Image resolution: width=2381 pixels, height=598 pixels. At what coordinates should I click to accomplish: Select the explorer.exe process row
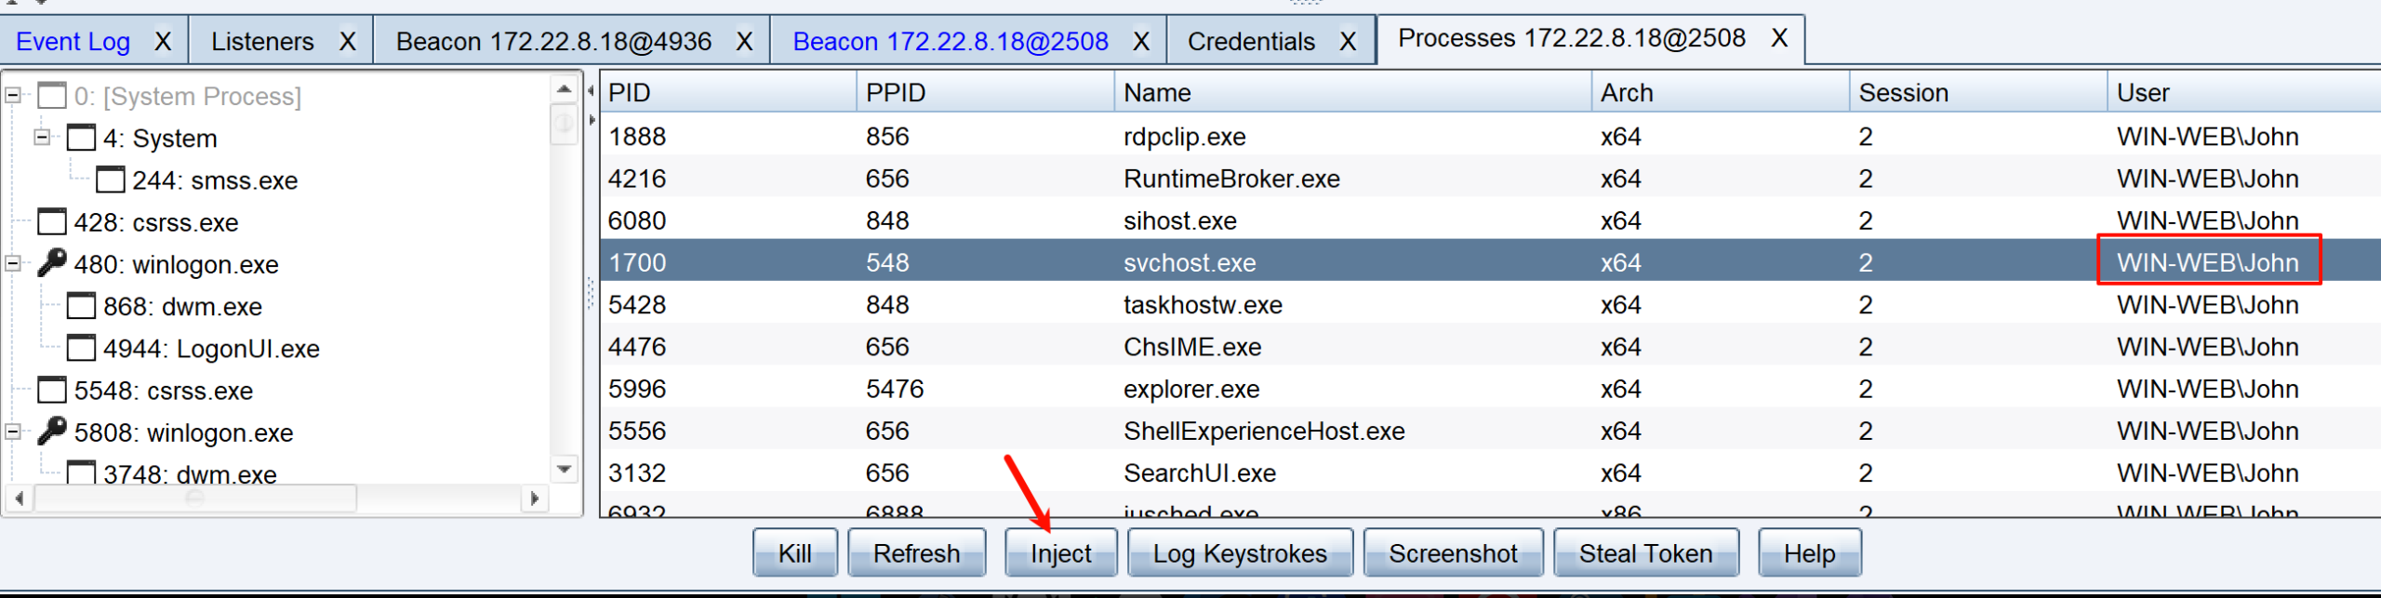[x=1190, y=389]
